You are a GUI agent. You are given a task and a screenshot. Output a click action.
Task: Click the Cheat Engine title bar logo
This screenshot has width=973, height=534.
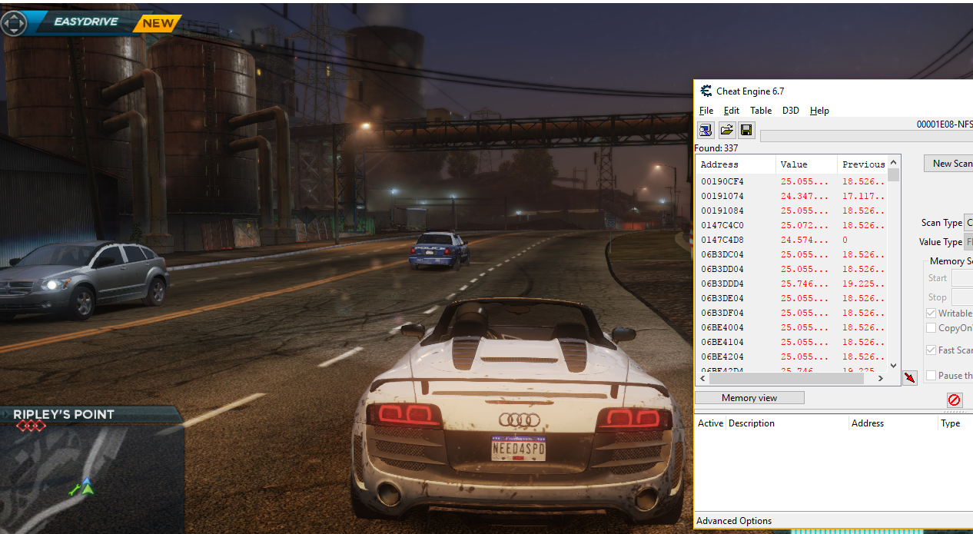tap(706, 91)
